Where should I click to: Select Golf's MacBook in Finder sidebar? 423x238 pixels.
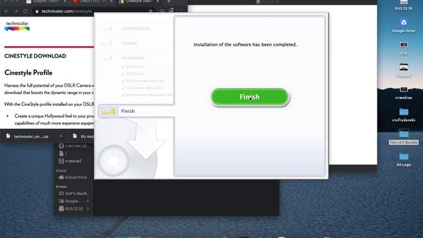point(73,194)
